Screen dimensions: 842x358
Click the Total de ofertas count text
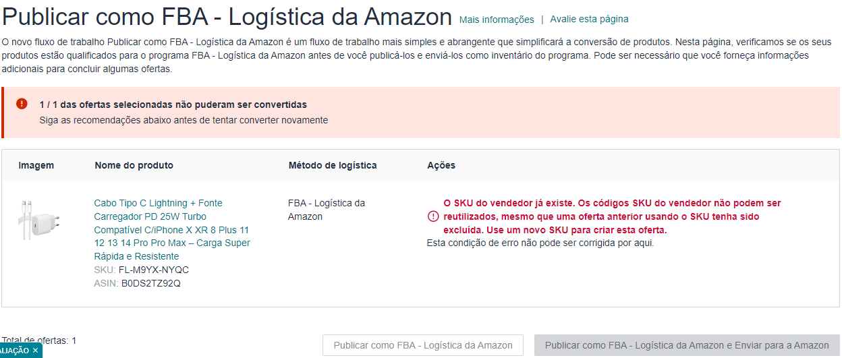(x=39, y=340)
